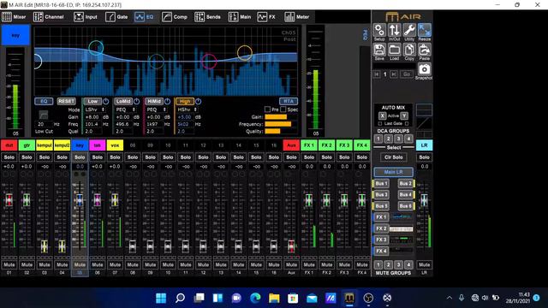Viewport: 548px width, 308px height.
Task: Click the FX 1 channel label
Action: coord(309,145)
